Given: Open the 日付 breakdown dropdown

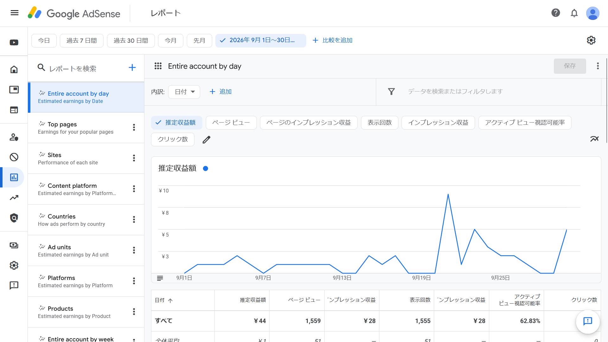Looking at the screenshot, I should tap(184, 92).
